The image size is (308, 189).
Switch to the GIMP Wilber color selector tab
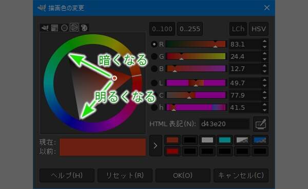(x=45, y=28)
